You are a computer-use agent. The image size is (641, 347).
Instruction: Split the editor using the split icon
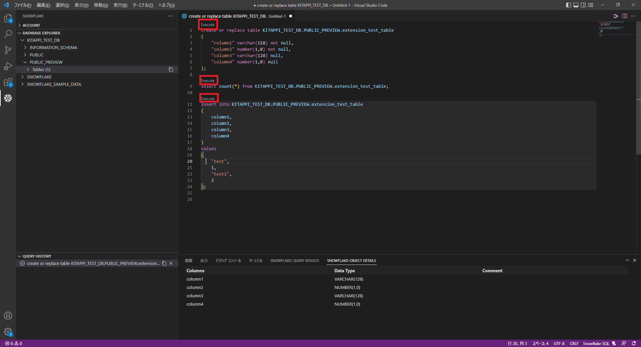625,16
